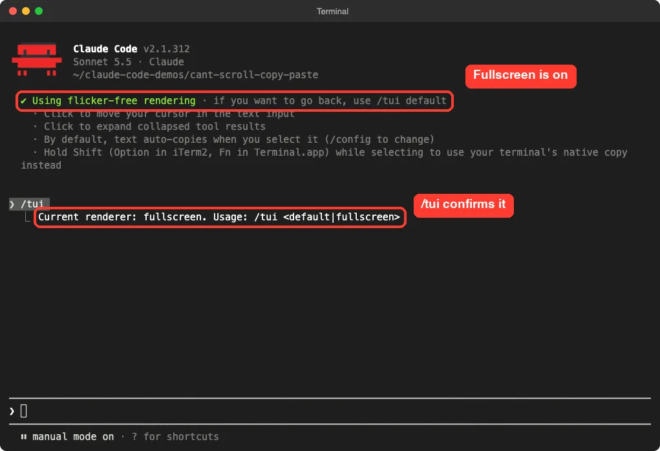Viewport: 660px width, 451px height.
Task: Click the 'Using flicker-free rendering' green text
Action: click(114, 101)
